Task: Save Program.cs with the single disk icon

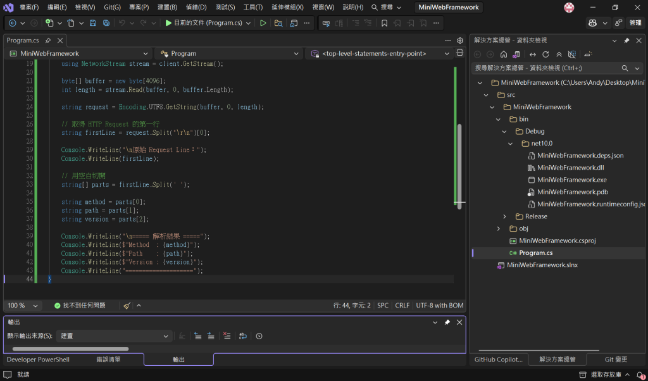Action: pos(93,23)
